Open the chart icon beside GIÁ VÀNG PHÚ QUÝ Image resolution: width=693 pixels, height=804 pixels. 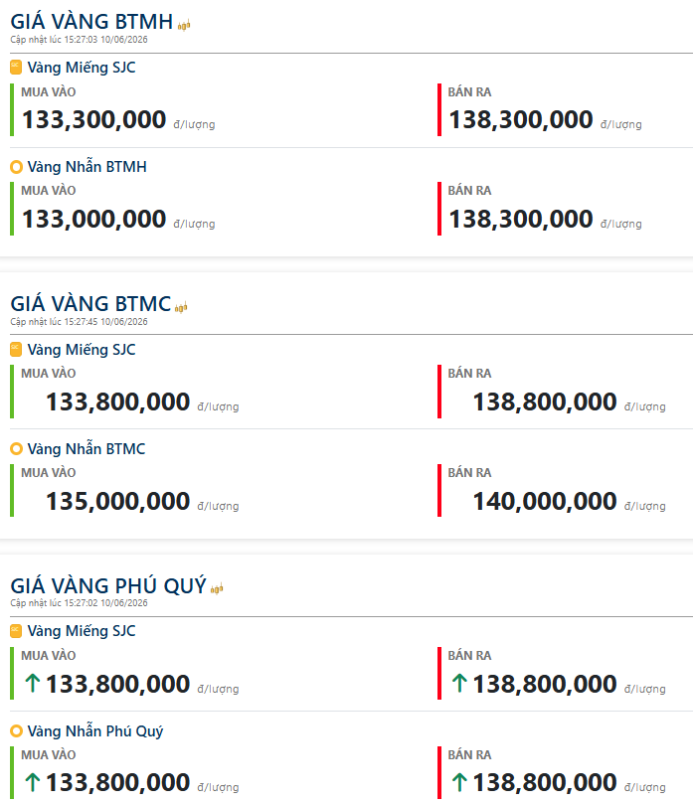pos(217,588)
